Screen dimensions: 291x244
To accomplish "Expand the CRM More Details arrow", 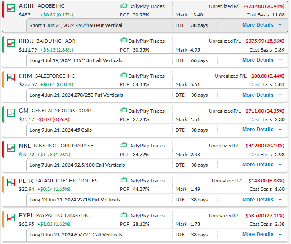I will [280, 95].
